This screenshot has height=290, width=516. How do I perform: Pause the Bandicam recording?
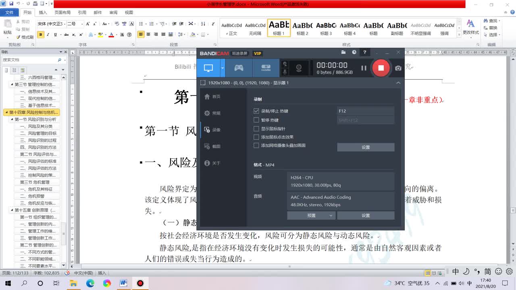[x=364, y=68]
